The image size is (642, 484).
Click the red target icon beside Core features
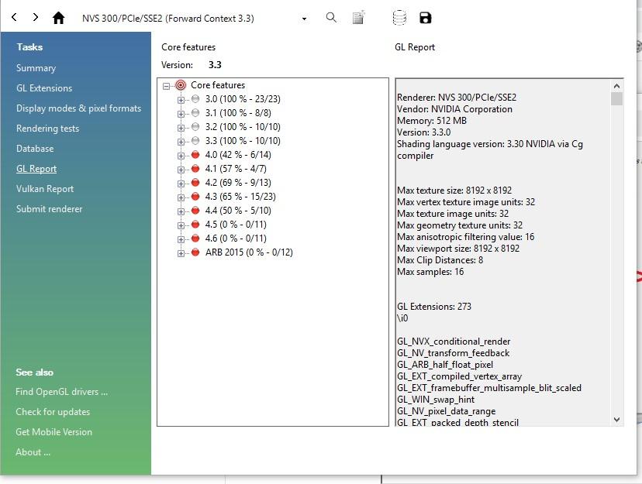click(181, 85)
